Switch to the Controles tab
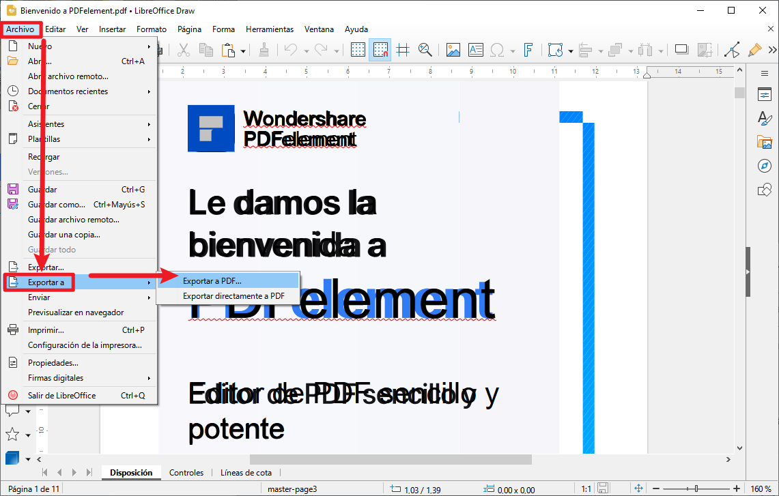The image size is (779, 496). pos(186,473)
